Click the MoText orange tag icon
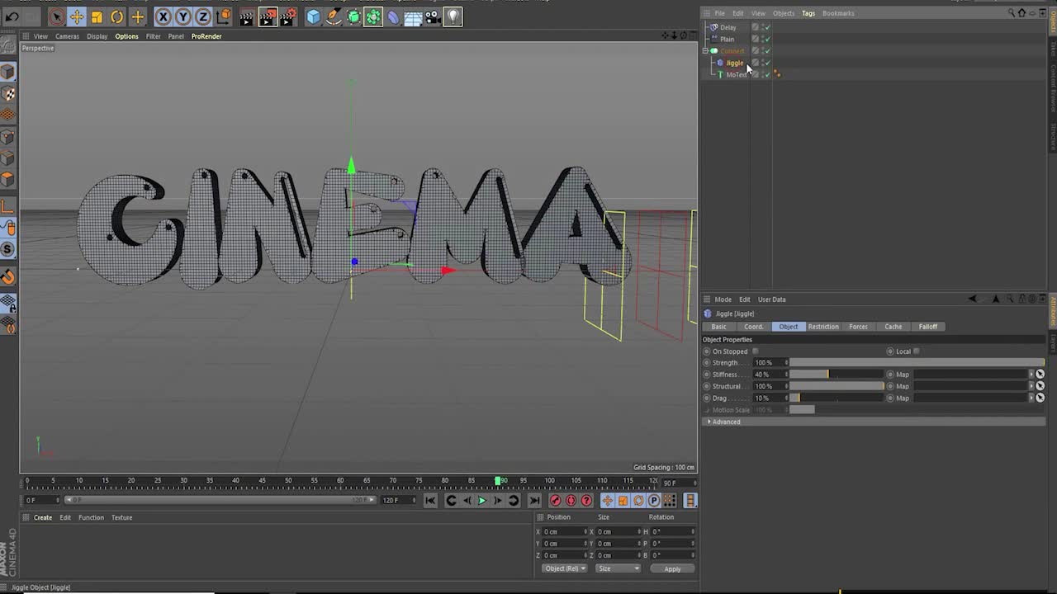Viewport: 1057px width, 594px height. (x=777, y=74)
